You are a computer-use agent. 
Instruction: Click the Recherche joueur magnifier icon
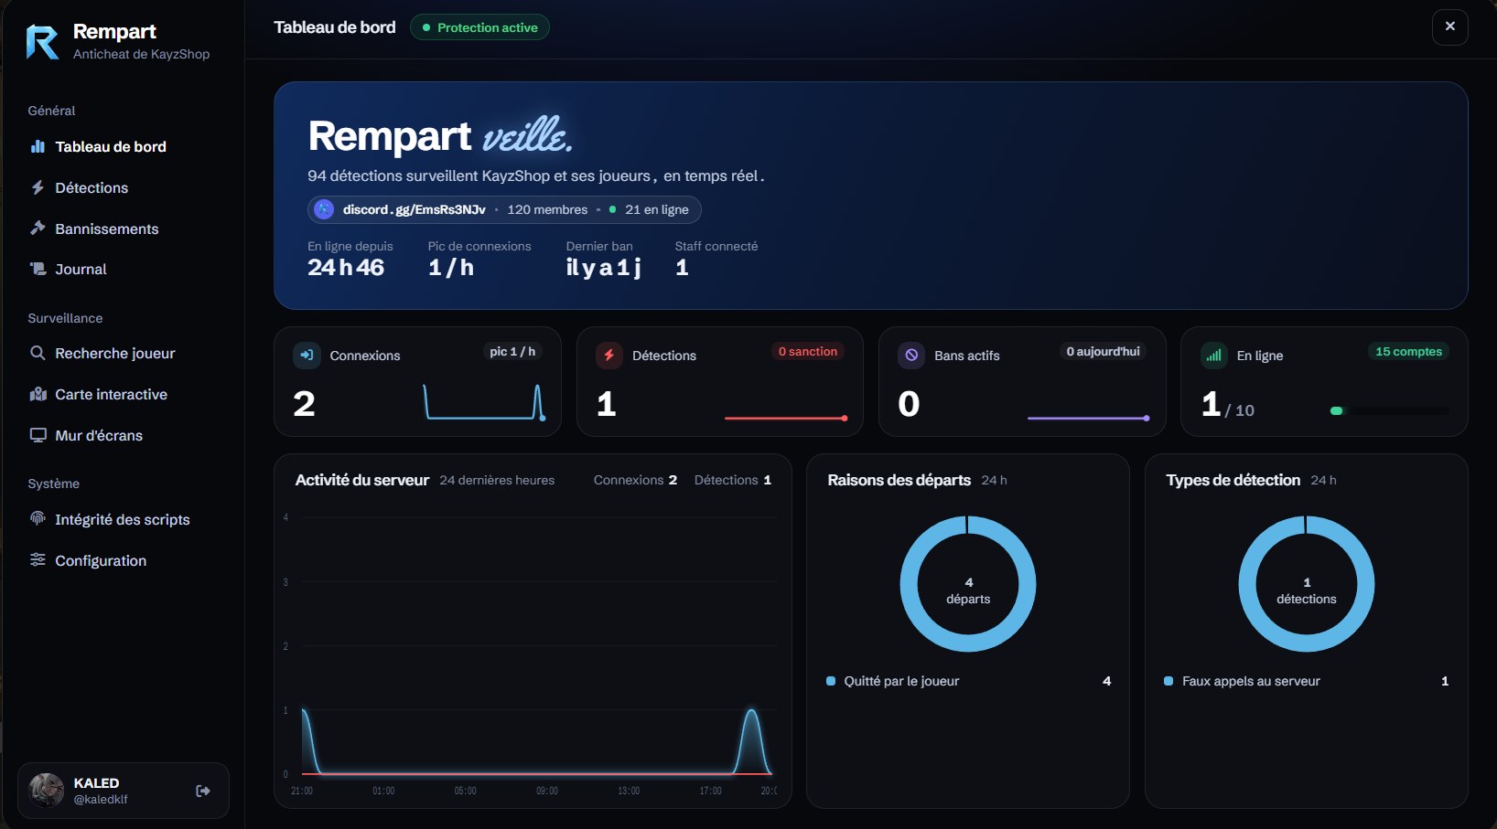[x=38, y=353]
